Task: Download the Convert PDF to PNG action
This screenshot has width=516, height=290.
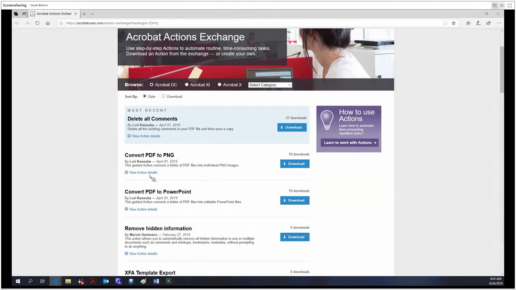Action: click(x=295, y=164)
